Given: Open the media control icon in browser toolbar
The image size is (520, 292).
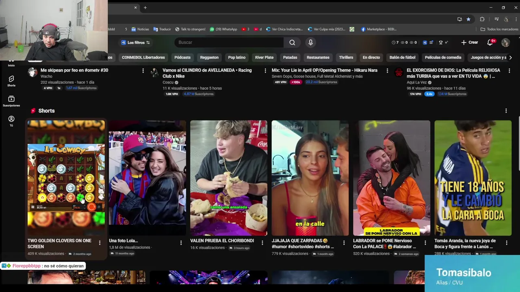Looking at the screenshot, I should 496,19.
